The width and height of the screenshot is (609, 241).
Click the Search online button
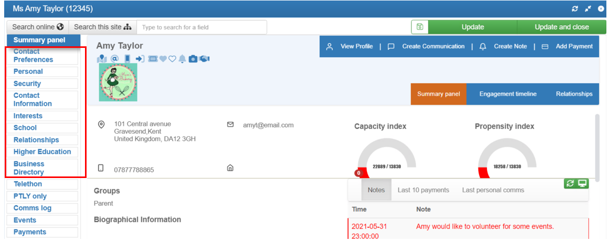tap(38, 27)
